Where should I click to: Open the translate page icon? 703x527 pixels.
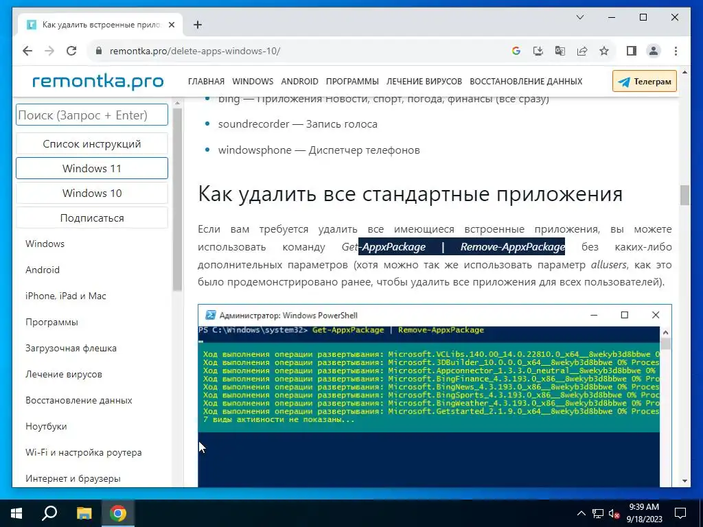[x=560, y=51]
